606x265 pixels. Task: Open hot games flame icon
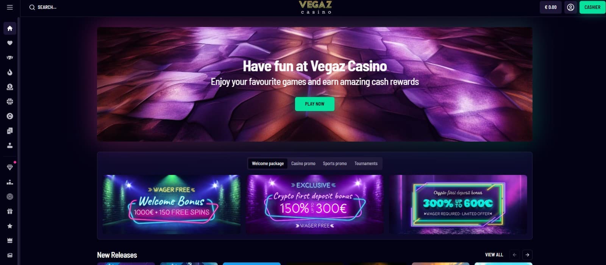[x=10, y=72]
